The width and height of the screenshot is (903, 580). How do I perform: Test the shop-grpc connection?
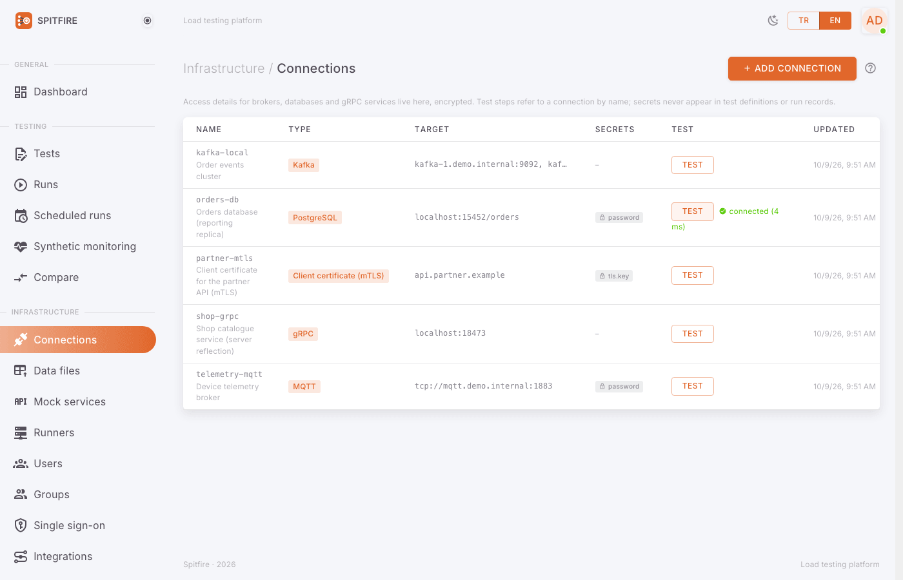(x=693, y=334)
